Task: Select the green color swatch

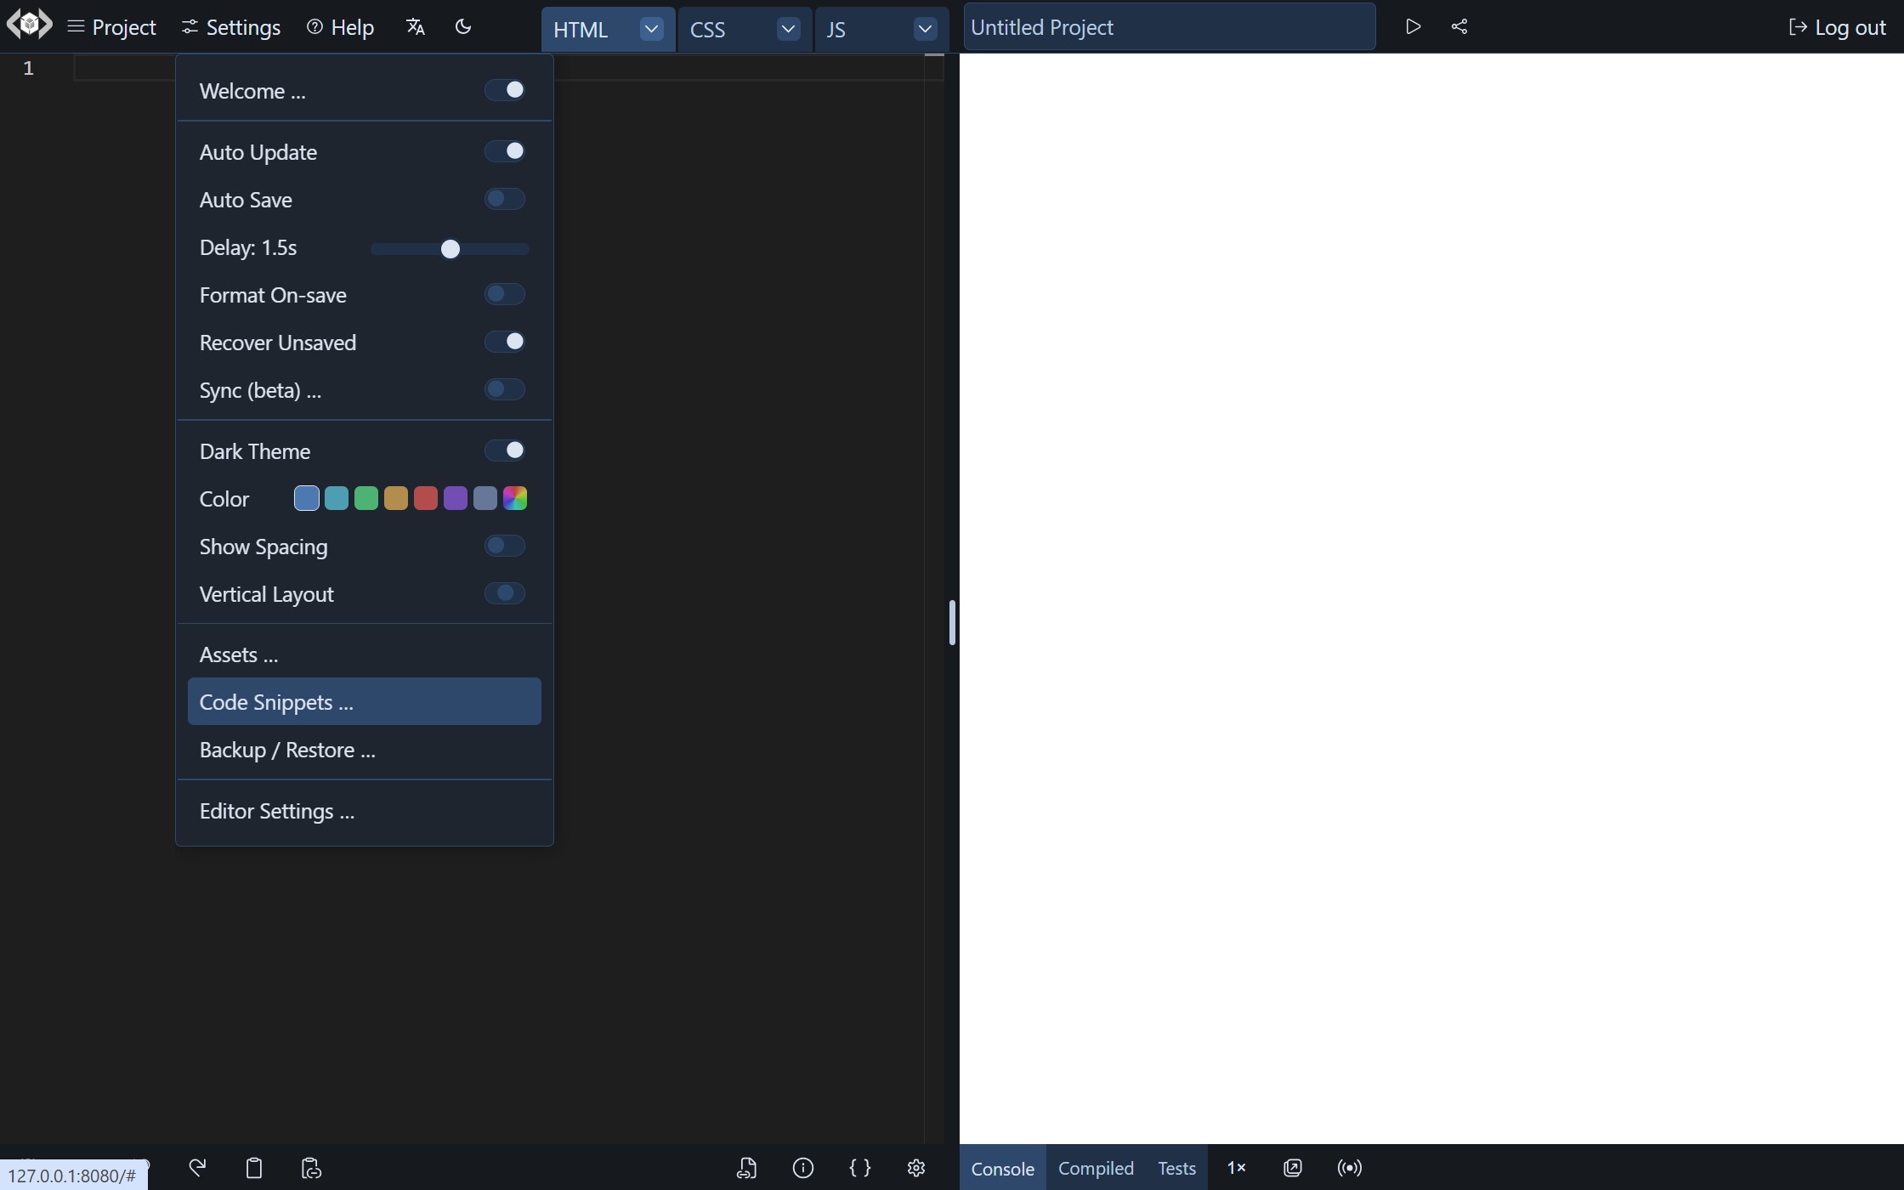Action: [x=366, y=497]
